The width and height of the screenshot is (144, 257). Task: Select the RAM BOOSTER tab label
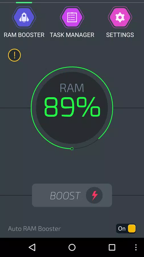pos(24,35)
